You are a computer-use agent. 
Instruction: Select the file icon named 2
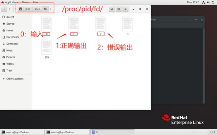pos(100,24)
